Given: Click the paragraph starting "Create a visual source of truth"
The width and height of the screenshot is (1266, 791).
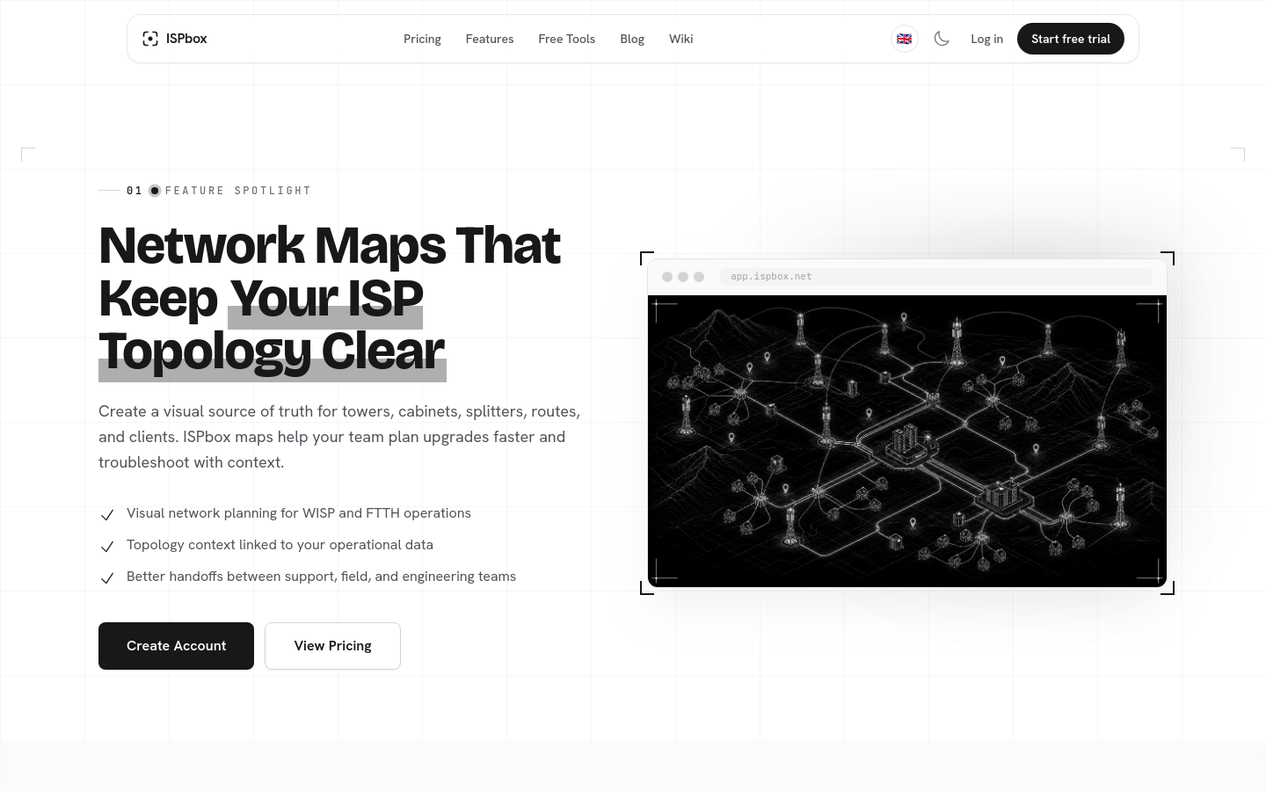Looking at the screenshot, I should 339,437.
